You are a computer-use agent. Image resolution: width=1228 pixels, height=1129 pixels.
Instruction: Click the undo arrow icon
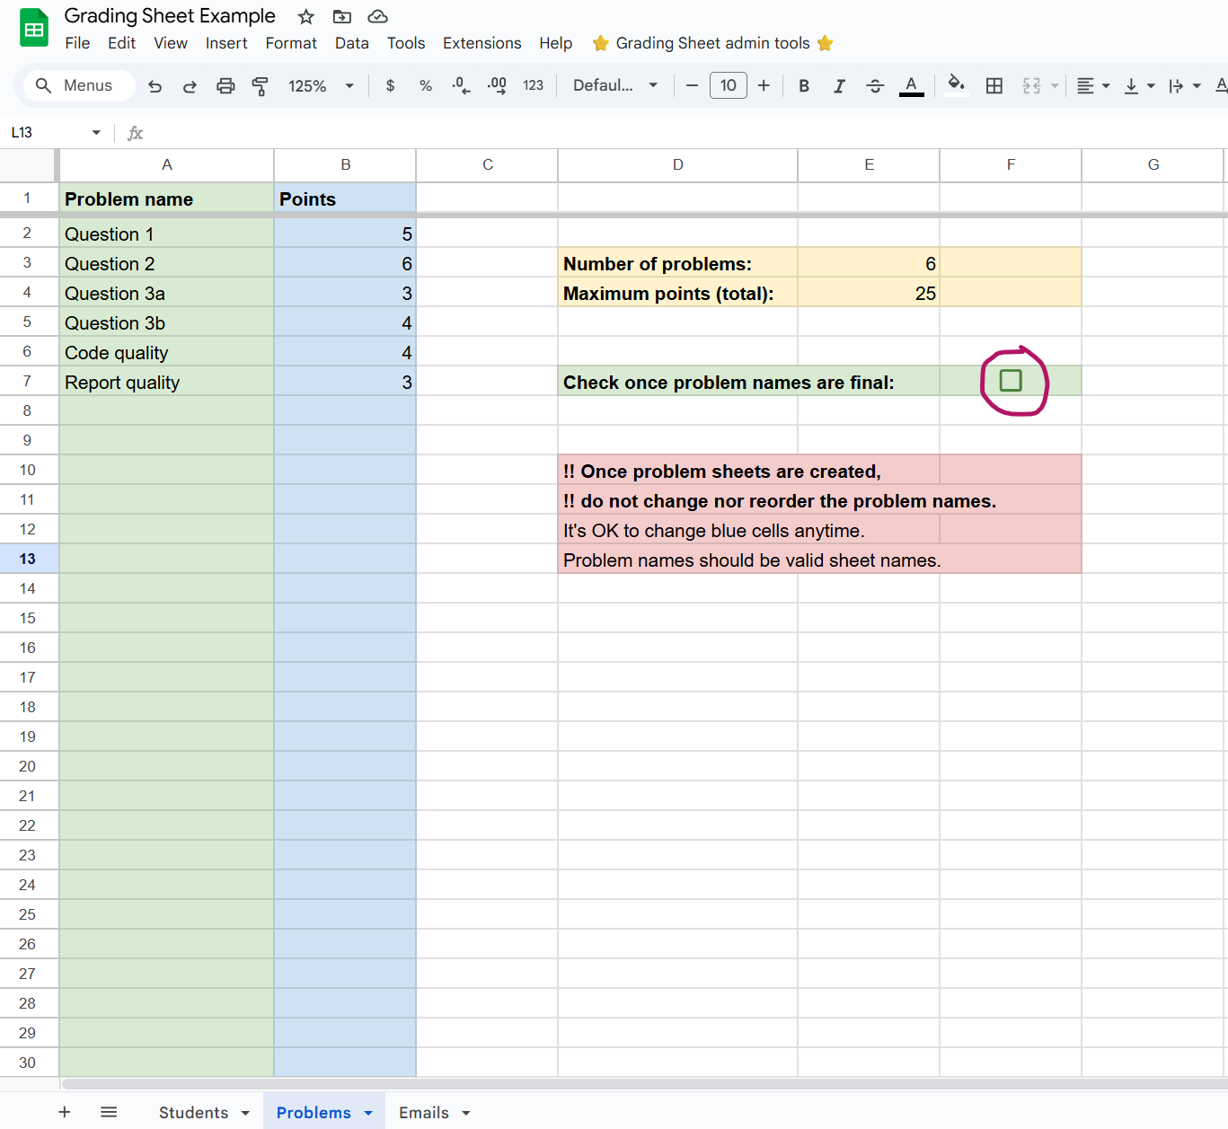click(x=155, y=86)
